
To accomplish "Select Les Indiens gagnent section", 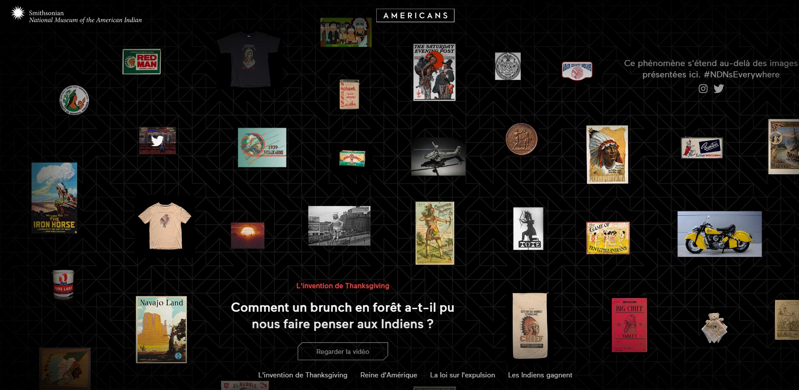I will [x=540, y=375].
